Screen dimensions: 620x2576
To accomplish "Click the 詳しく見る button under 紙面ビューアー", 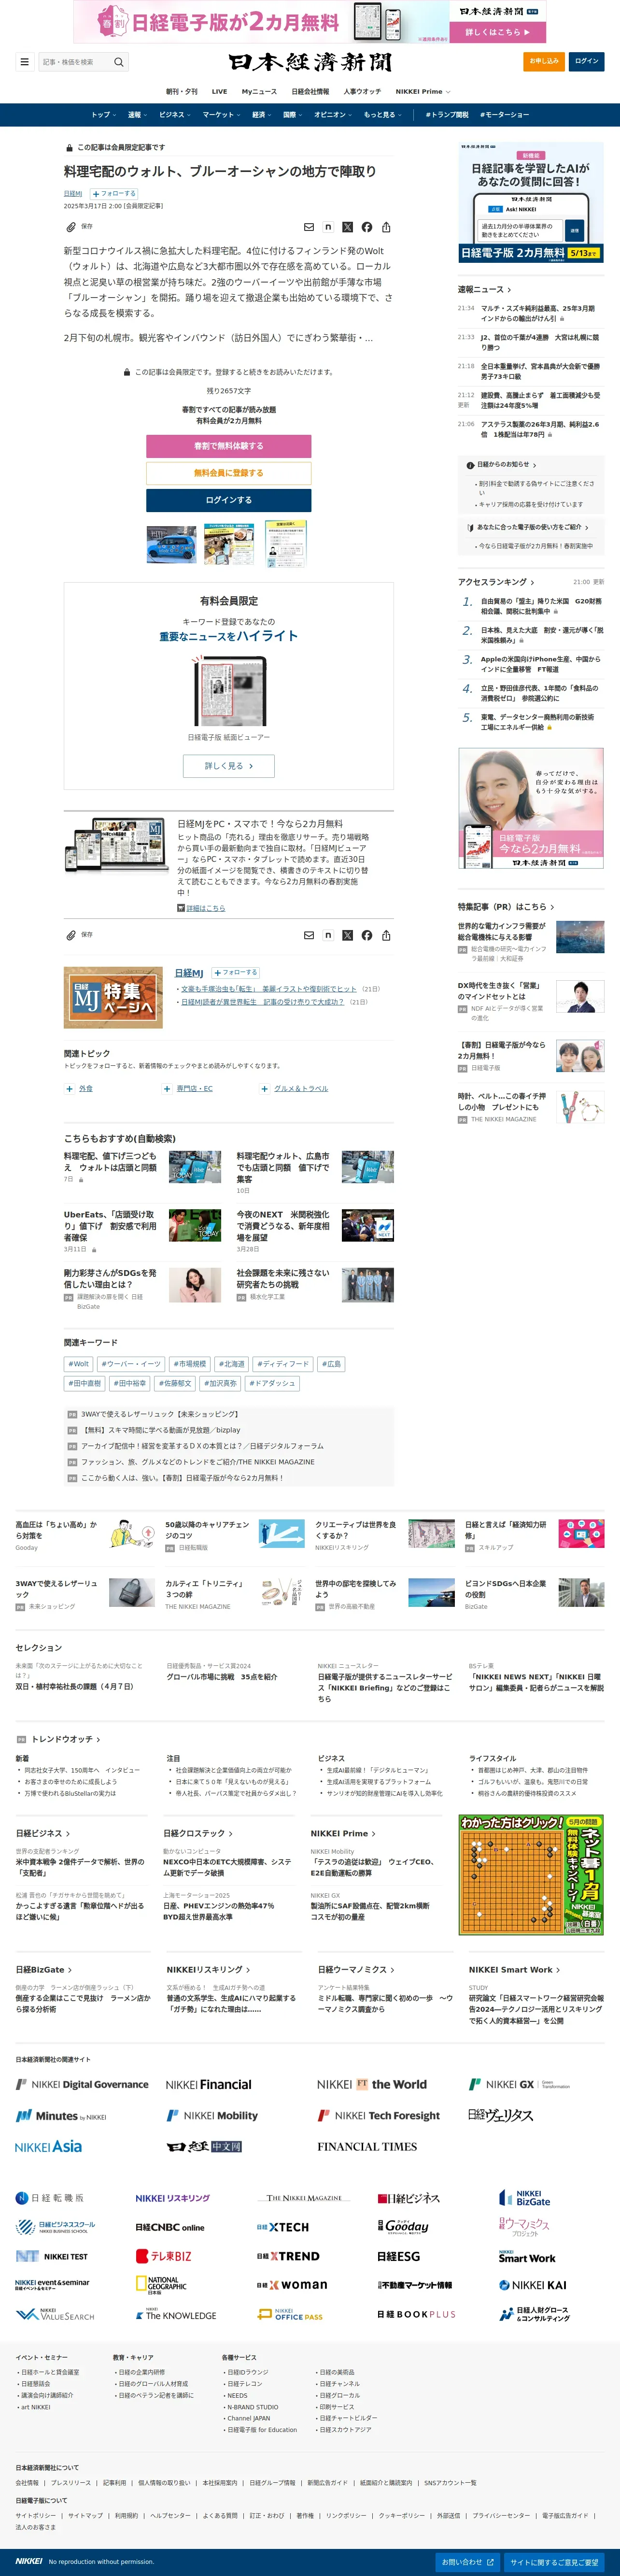I will coord(229,766).
